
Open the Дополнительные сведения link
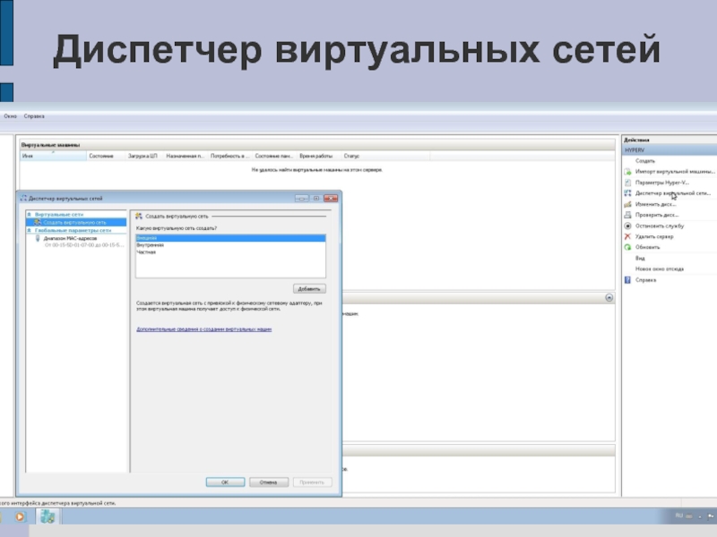pos(204,329)
